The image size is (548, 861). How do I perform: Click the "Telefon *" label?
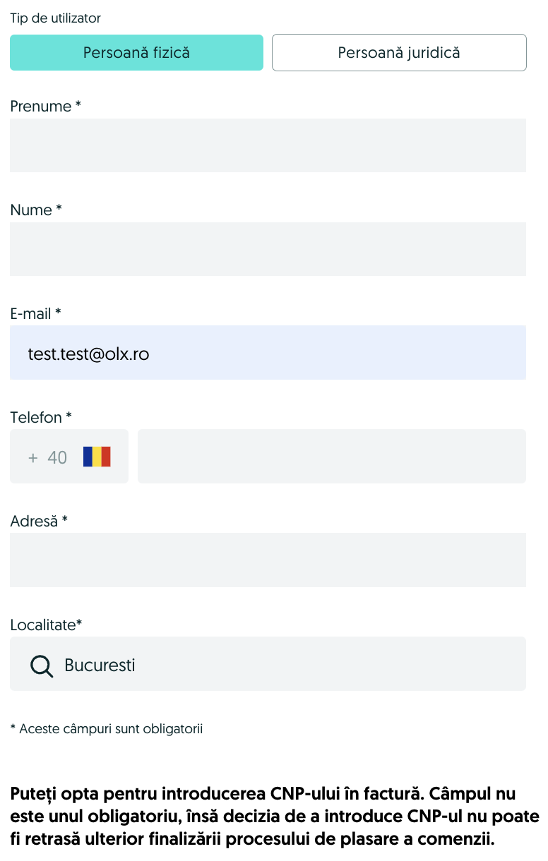click(41, 418)
